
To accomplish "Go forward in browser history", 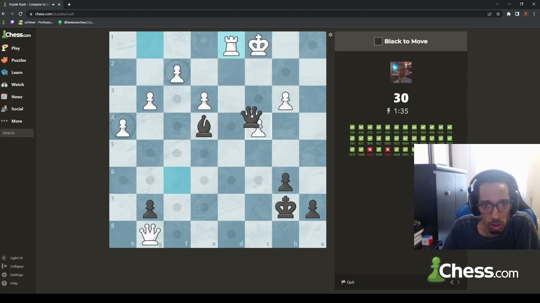I will pyautogui.click(x=12, y=14).
